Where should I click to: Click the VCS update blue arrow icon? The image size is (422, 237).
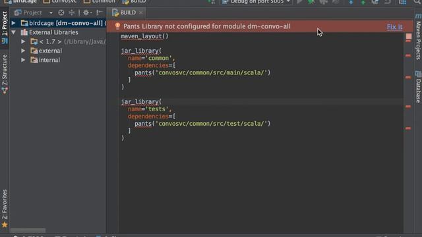(351, 2)
